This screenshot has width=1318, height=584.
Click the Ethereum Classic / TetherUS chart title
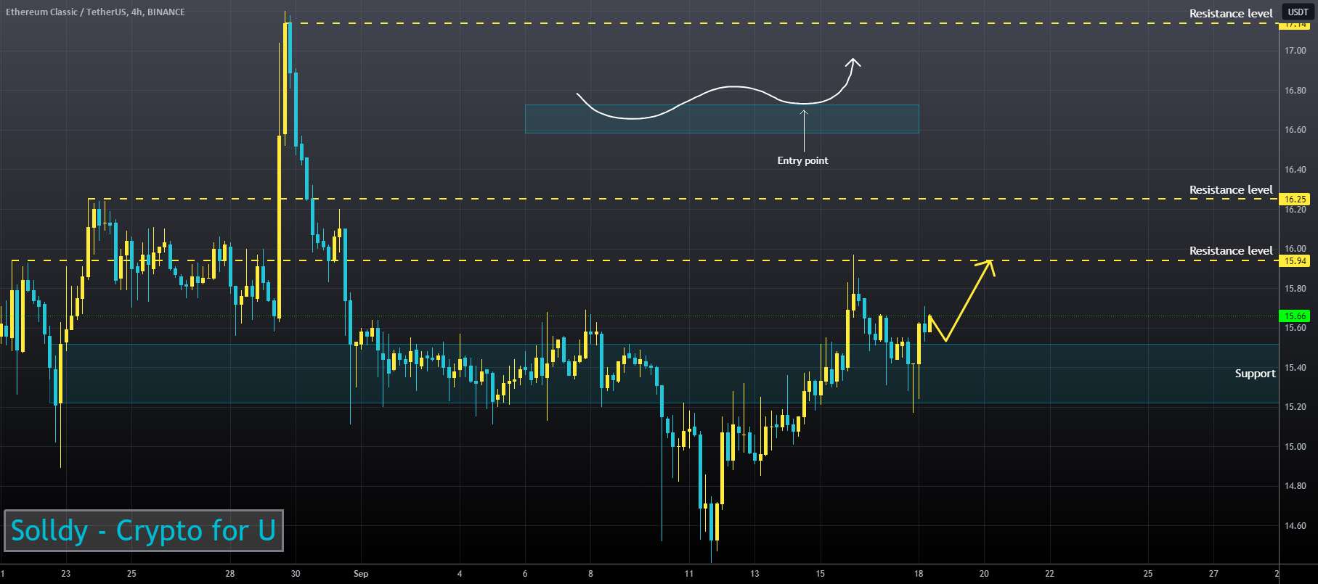coord(95,12)
